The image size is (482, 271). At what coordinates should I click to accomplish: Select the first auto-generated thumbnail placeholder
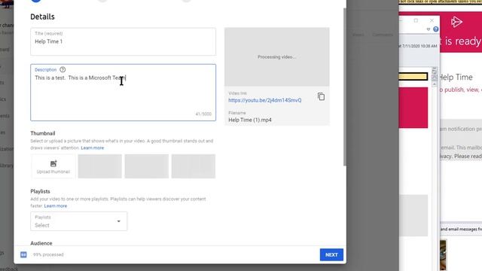(x=100, y=166)
